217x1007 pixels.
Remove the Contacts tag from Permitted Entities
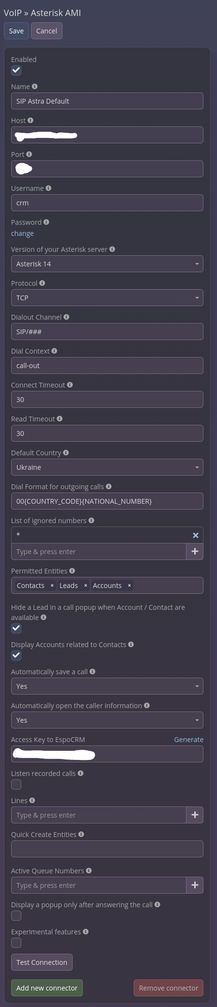(x=52, y=586)
